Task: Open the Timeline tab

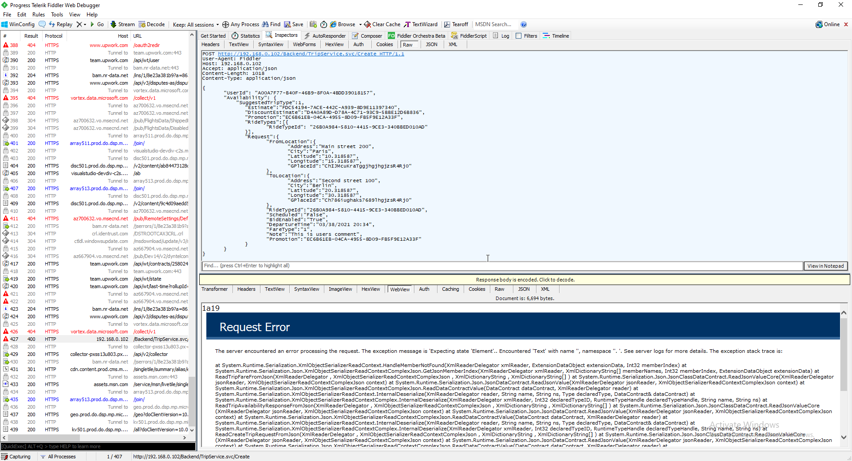Action: tap(556, 36)
